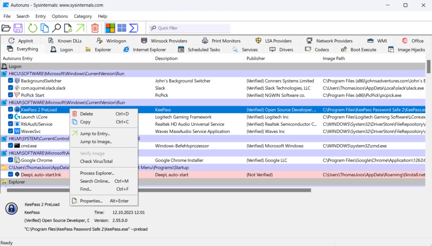
Task: Open the Options menu
Action: click(x=60, y=16)
